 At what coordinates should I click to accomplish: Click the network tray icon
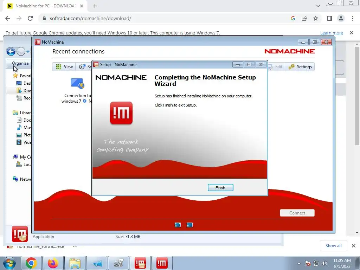pyautogui.click(x=316, y=263)
